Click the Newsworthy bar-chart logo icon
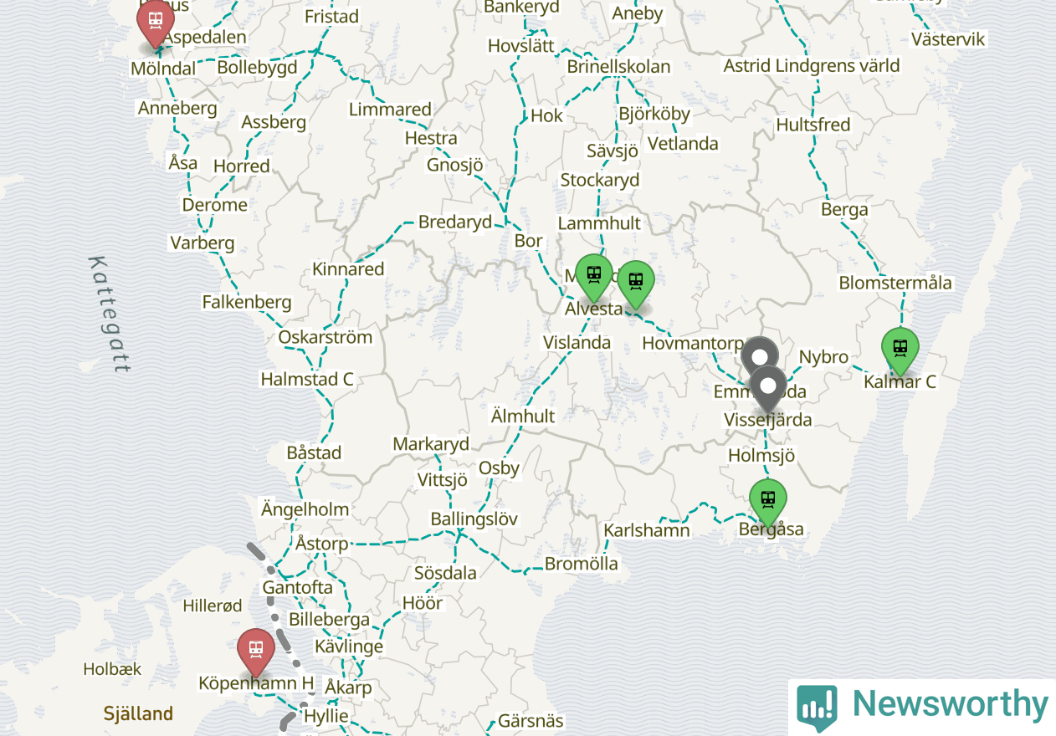The image size is (1056, 736). coord(817,708)
